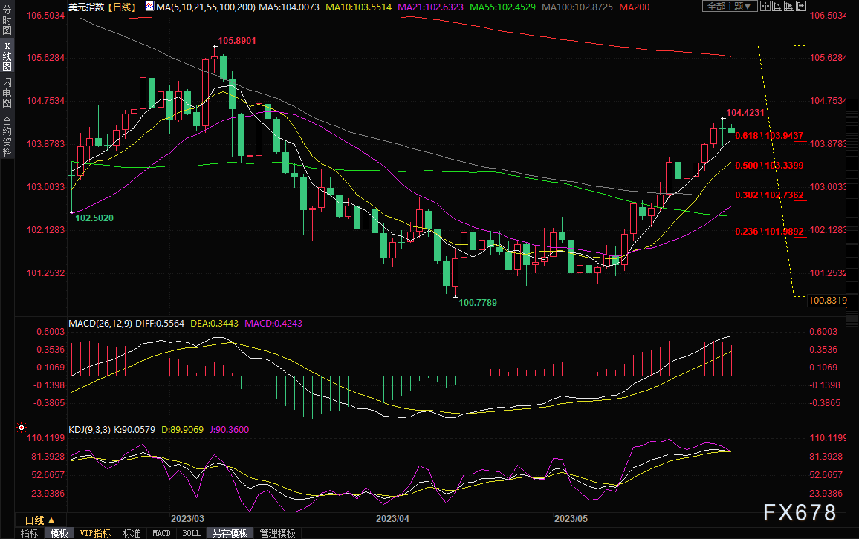859x539 pixels.
Task: Open the 闪电图 side tab
Action: [7, 92]
